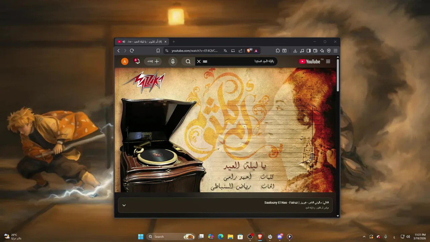430x242 pixels.
Task: Open network quick settings
Action: [x=403, y=237]
